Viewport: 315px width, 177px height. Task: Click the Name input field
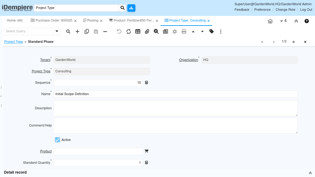(175, 94)
